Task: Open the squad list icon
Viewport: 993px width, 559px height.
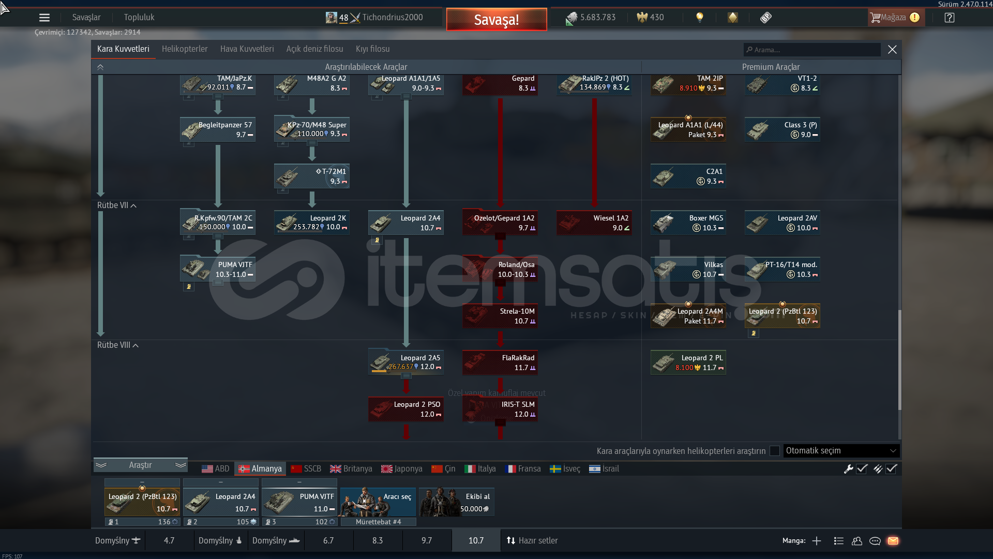Action: 839,541
